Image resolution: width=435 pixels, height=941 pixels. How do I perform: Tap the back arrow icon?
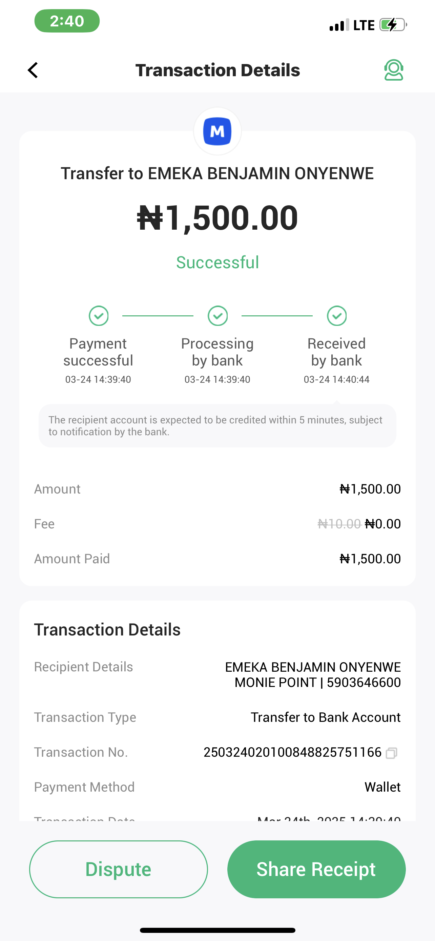coord(33,70)
